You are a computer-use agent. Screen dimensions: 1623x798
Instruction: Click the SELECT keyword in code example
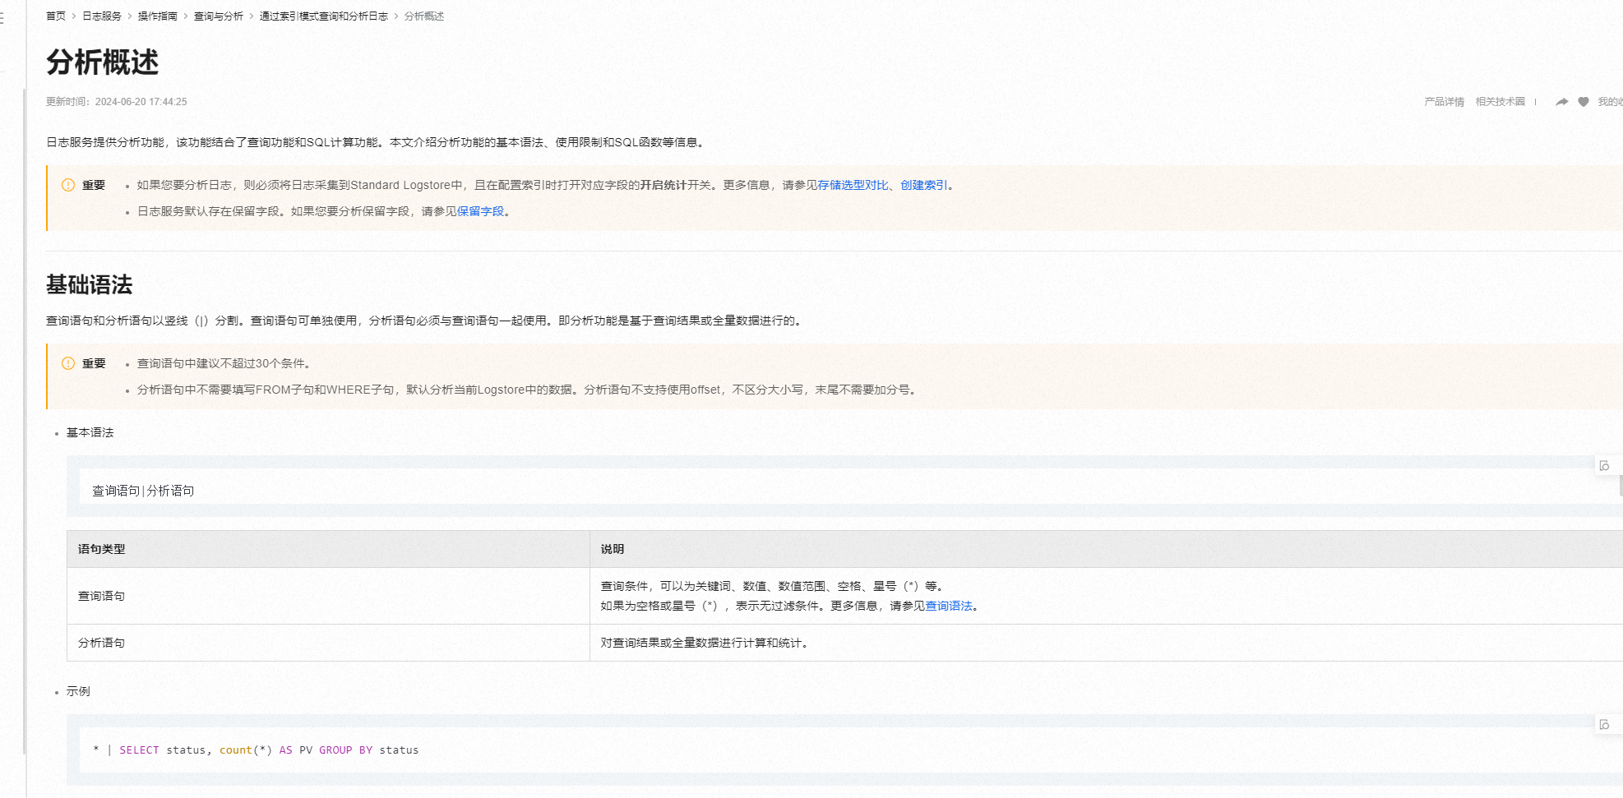[139, 750]
